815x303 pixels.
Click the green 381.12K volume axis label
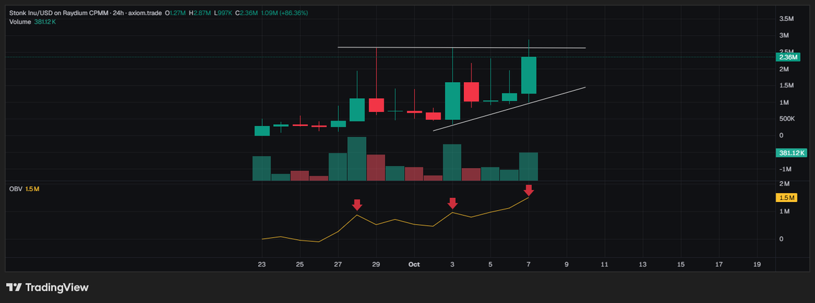pos(791,153)
